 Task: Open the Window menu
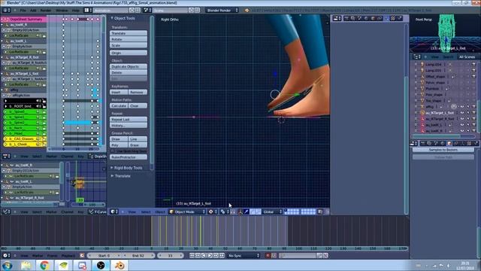[x=62, y=10]
